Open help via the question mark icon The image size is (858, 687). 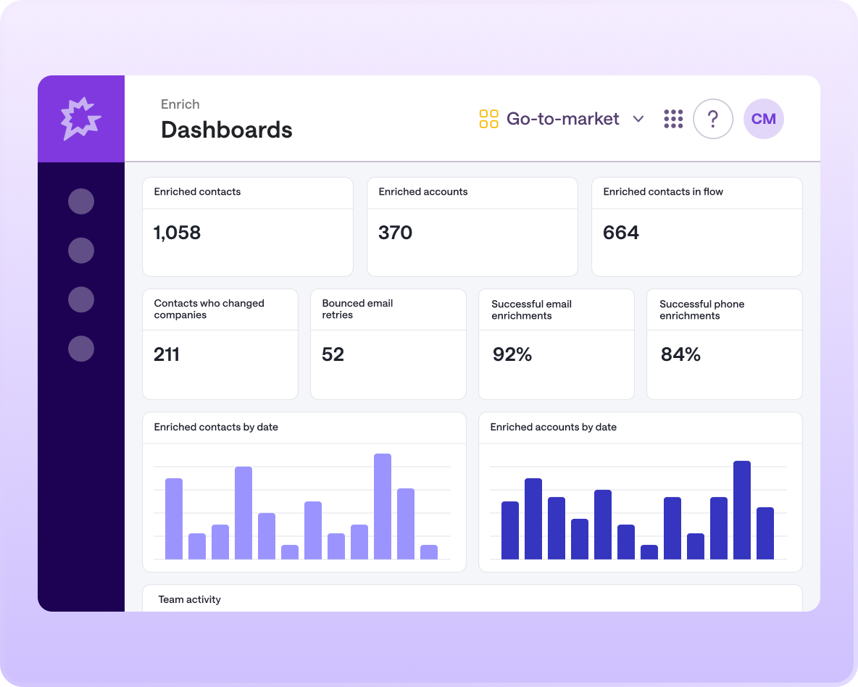[x=713, y=119]
